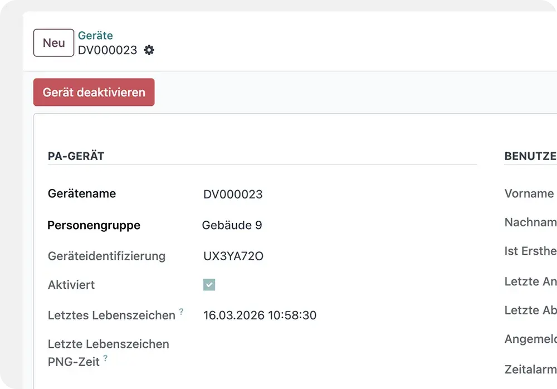Viewport: 557px width, 389px height.
Task: Click the Letztes Lebenszeichen date 16.03.2026 10:58:30
Action: coord(260,315)
